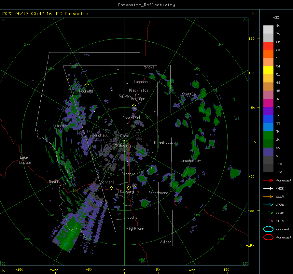Image resolution: width=293 pixels, height=274 pixels.
Task: Click the Sylvan label
Action: click(125, 96)
